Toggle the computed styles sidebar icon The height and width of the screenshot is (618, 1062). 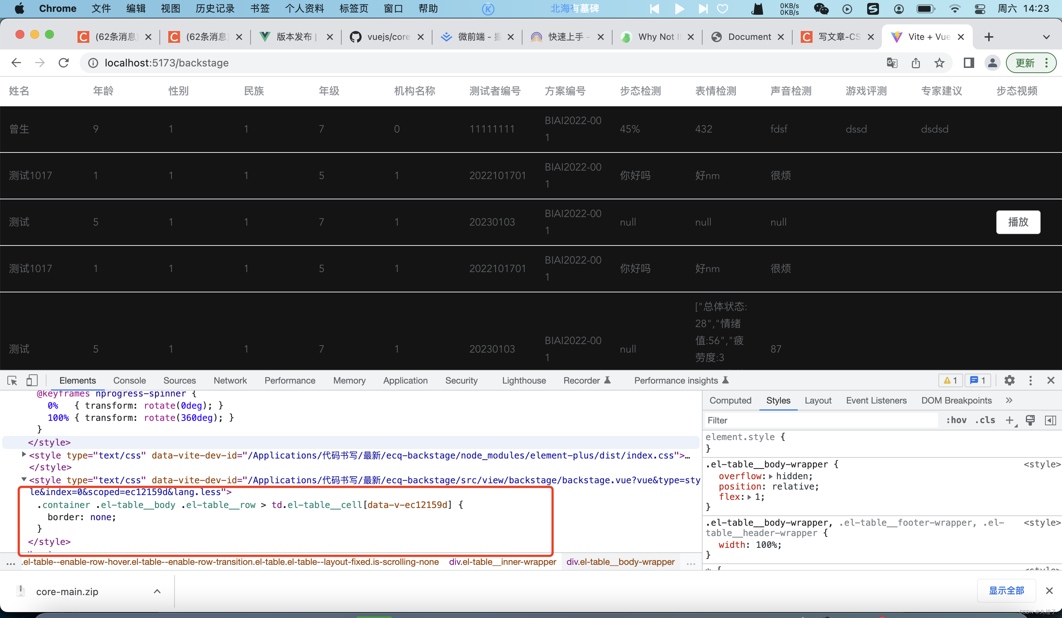1051,420
